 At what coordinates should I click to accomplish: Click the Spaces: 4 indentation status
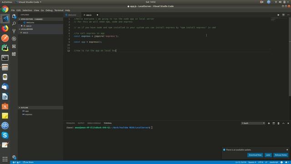(252, 162)
